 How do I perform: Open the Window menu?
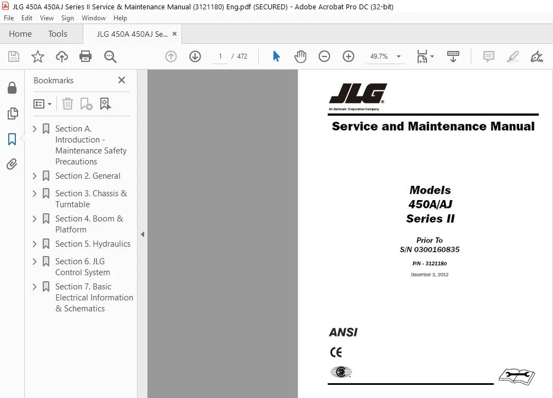coord(94,18)
